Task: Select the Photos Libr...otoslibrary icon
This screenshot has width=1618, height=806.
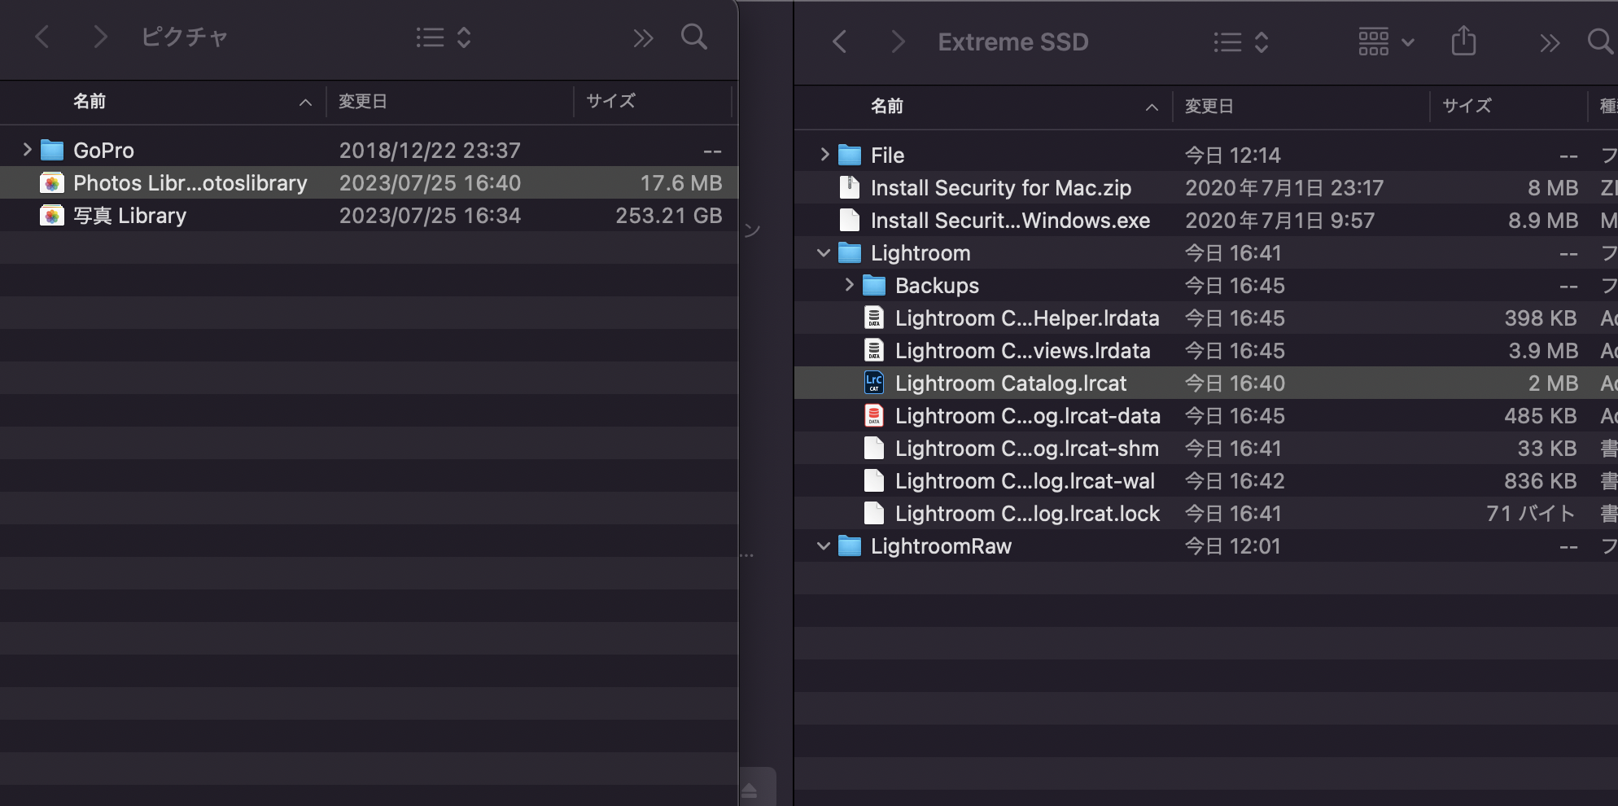Action: tap(52, 183)
